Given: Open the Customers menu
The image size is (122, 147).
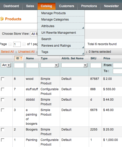Looking at the screenshot, I should 66,6.
